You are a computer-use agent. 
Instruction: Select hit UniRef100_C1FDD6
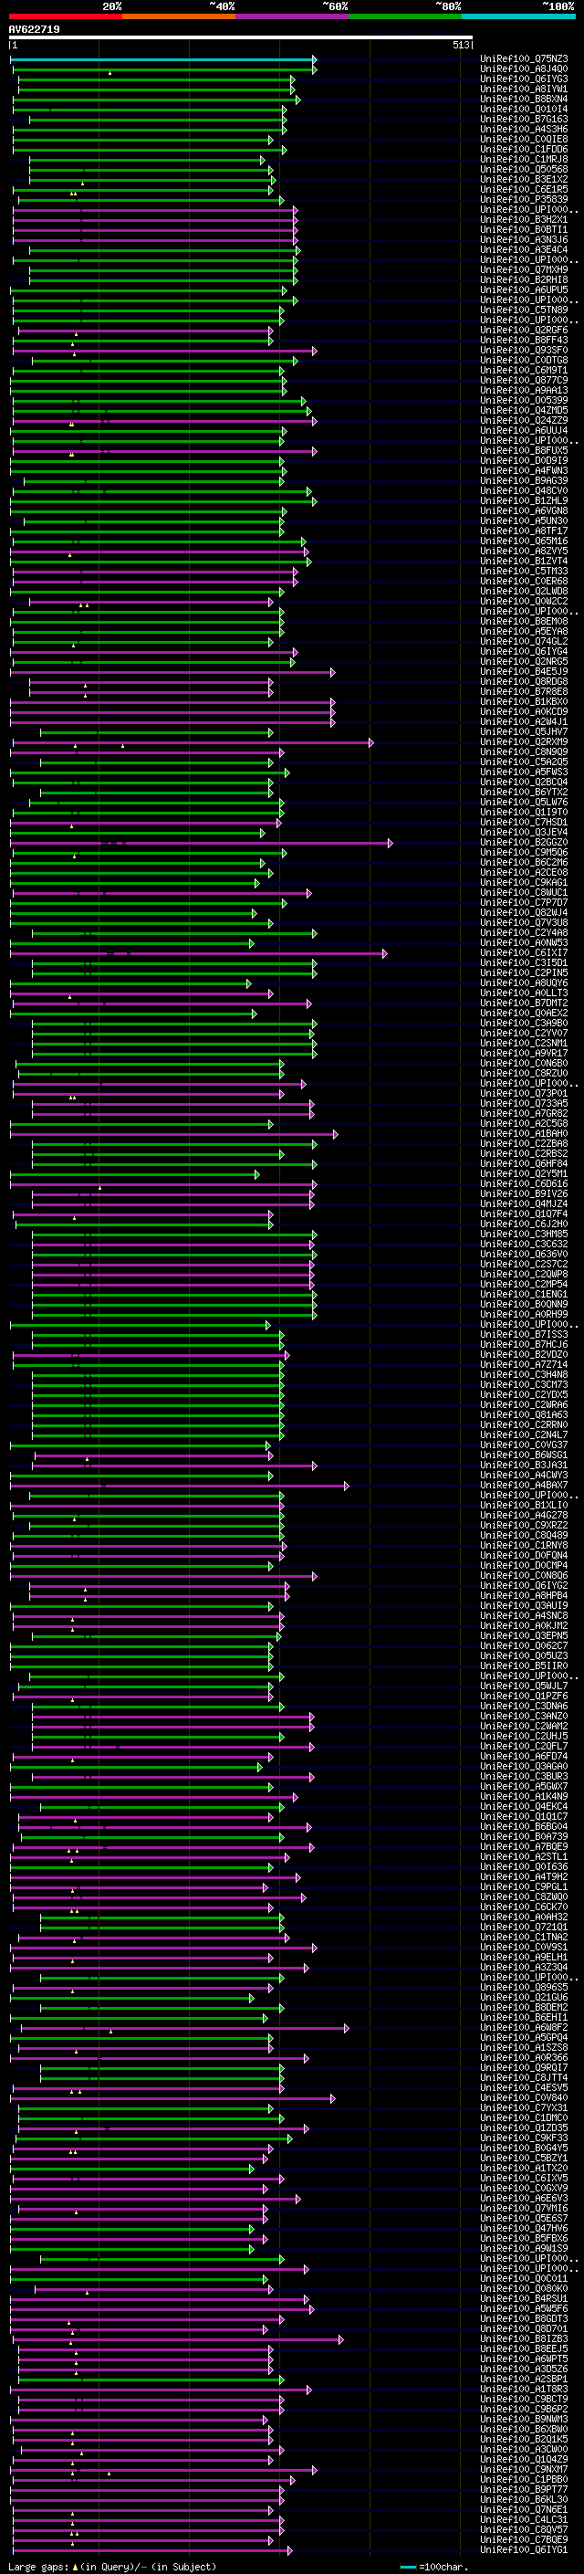[x=524, y=150]
